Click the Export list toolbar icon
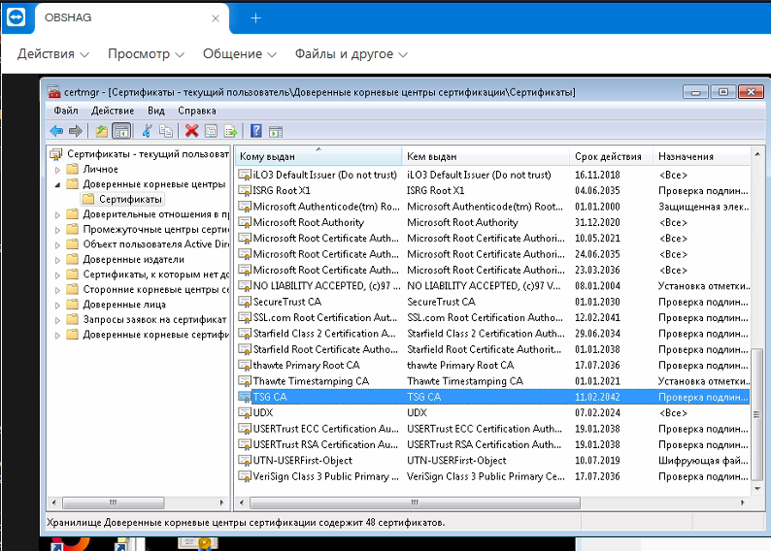The height and width of the screenshot is (551, 771). coord(230,131)
